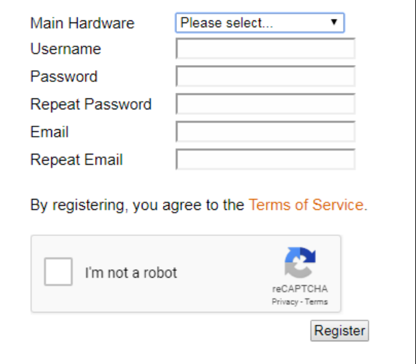Screen dimensions: 416x364
Task: Click the Repeat Email label text
Action: [77, 159]
